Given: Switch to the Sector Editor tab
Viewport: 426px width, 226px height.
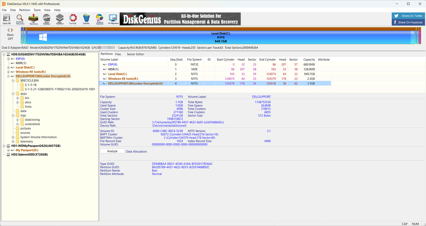Looking at the screenshot, I should tap(135, 54).
